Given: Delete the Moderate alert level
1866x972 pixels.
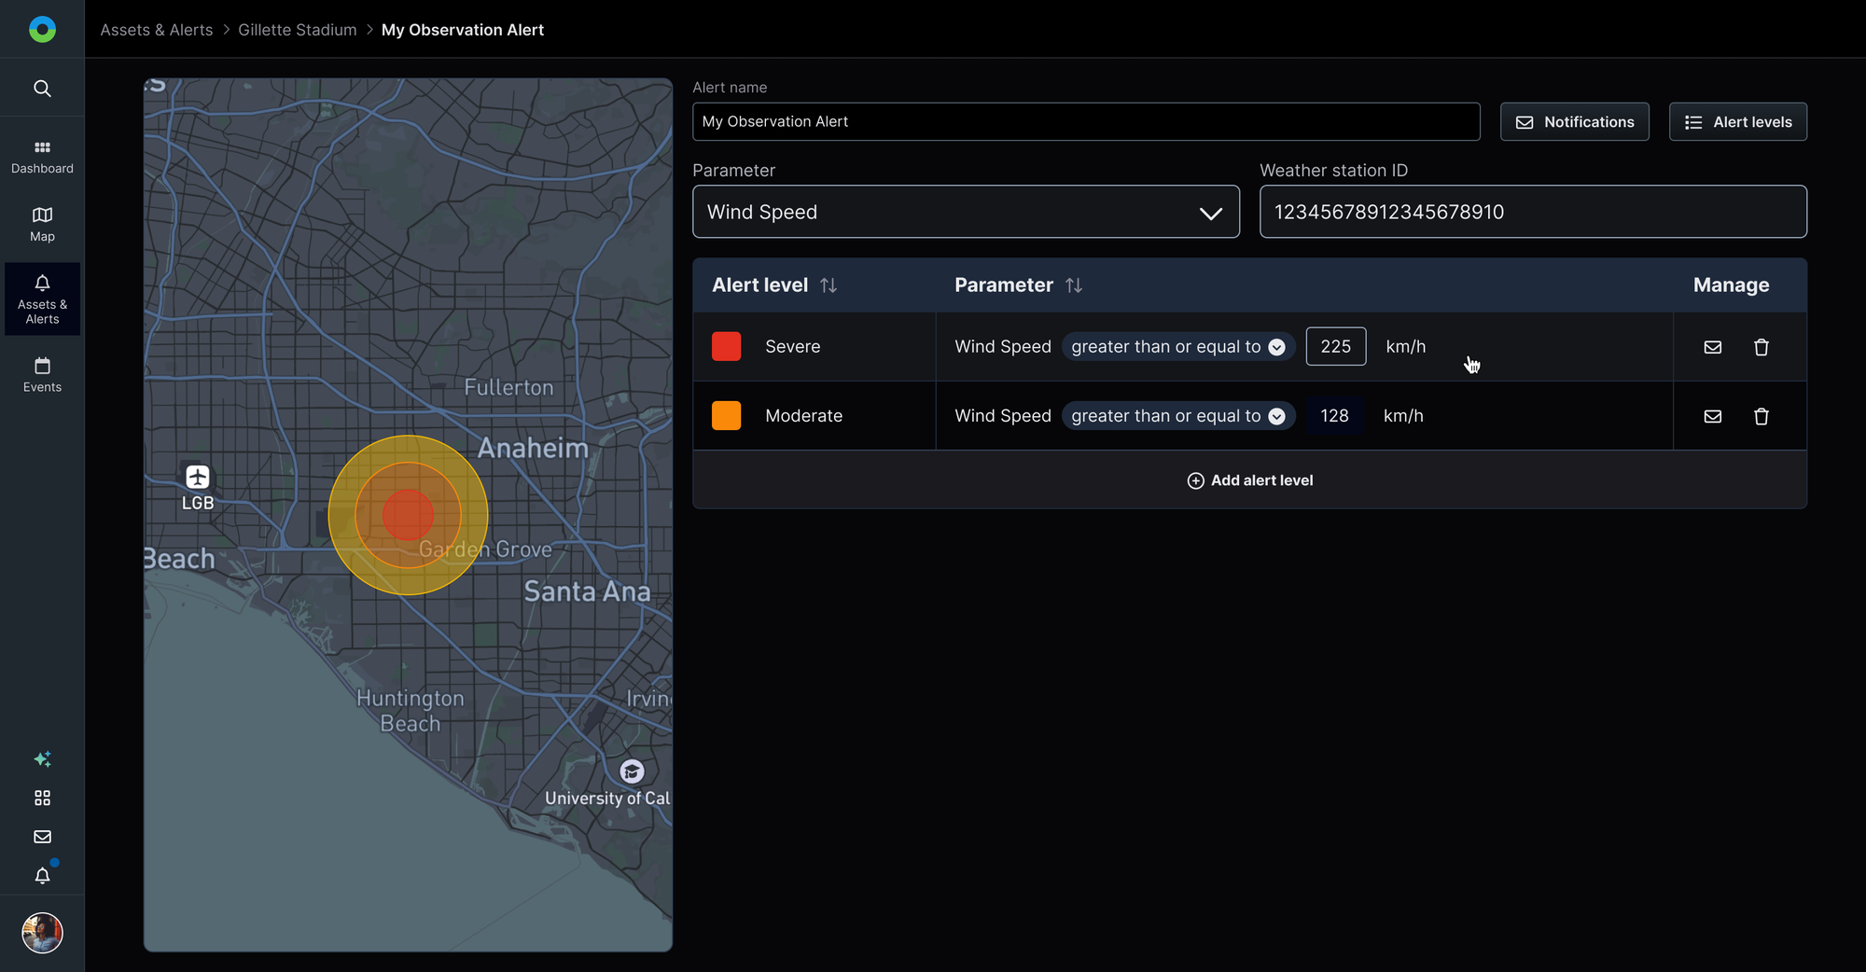Looking at the screenshot, I should coord(1761,416).
